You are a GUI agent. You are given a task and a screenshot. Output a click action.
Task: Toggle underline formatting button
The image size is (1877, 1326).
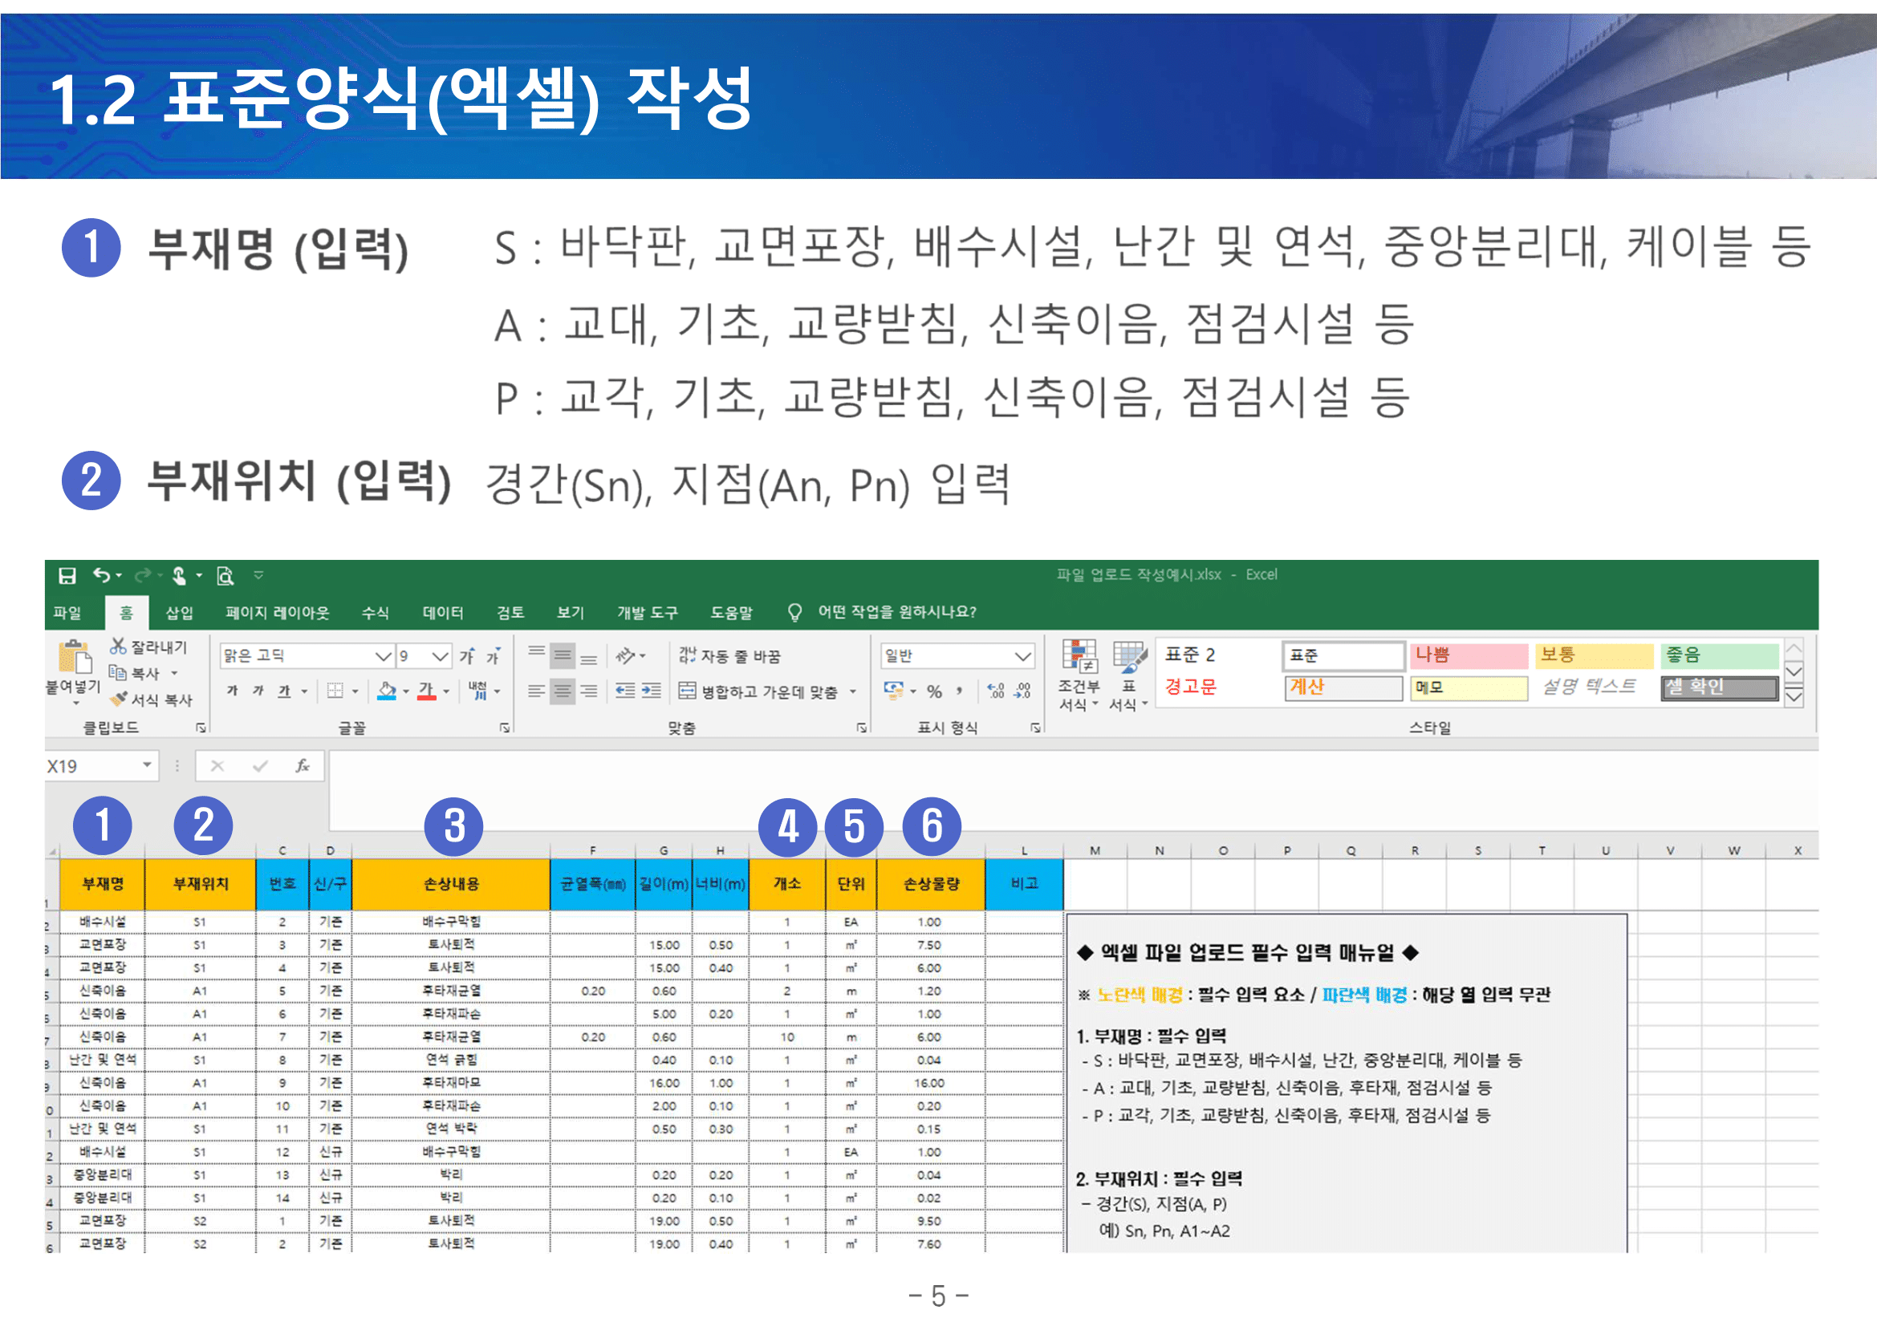click(x=285, y=691)
